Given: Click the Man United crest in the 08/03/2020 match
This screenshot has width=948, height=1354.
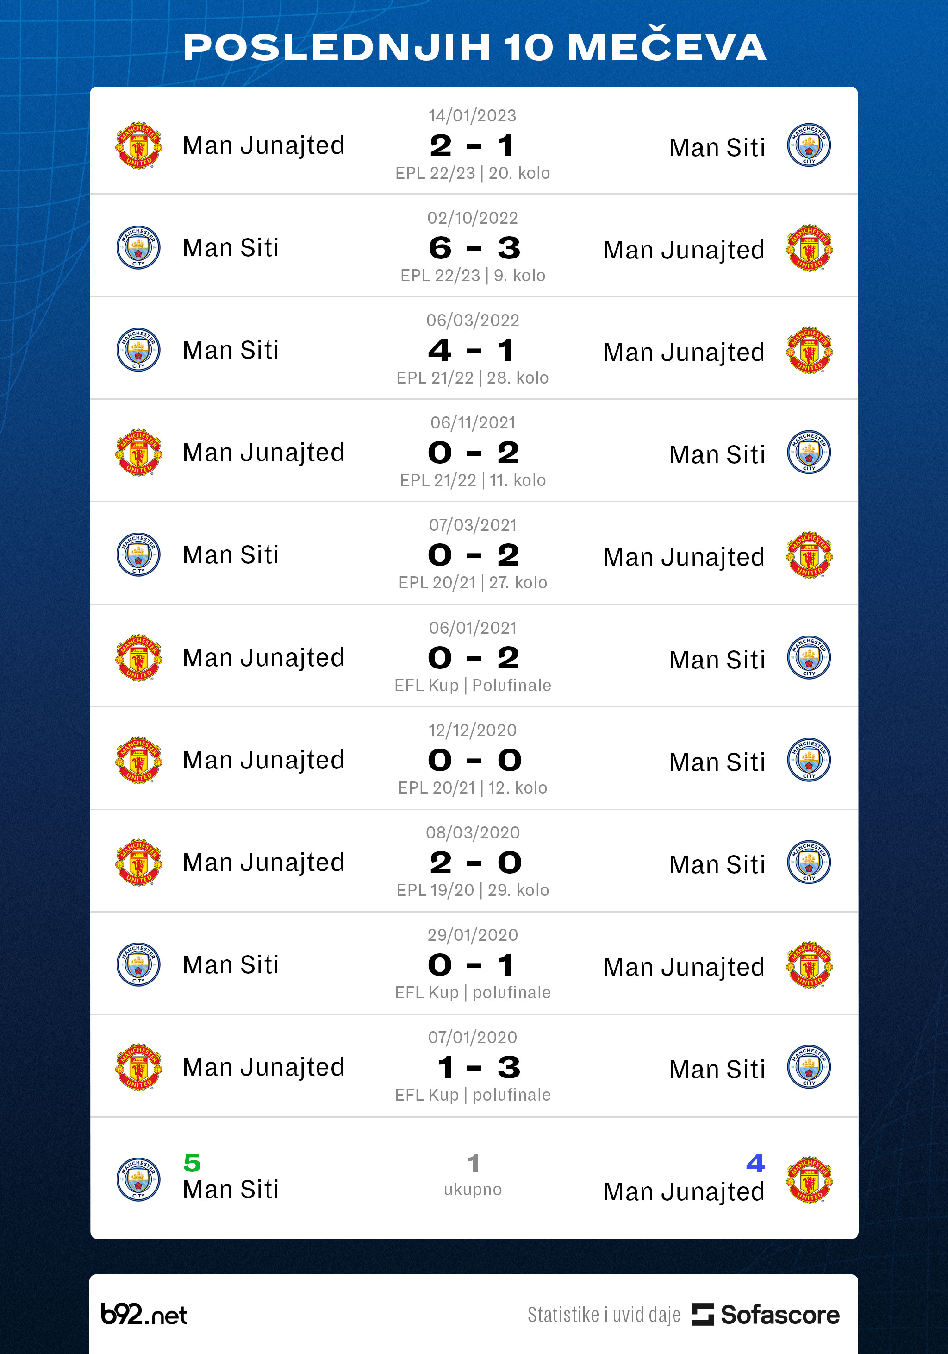Looking at the screenshot, I should click(x=138, y=863).
